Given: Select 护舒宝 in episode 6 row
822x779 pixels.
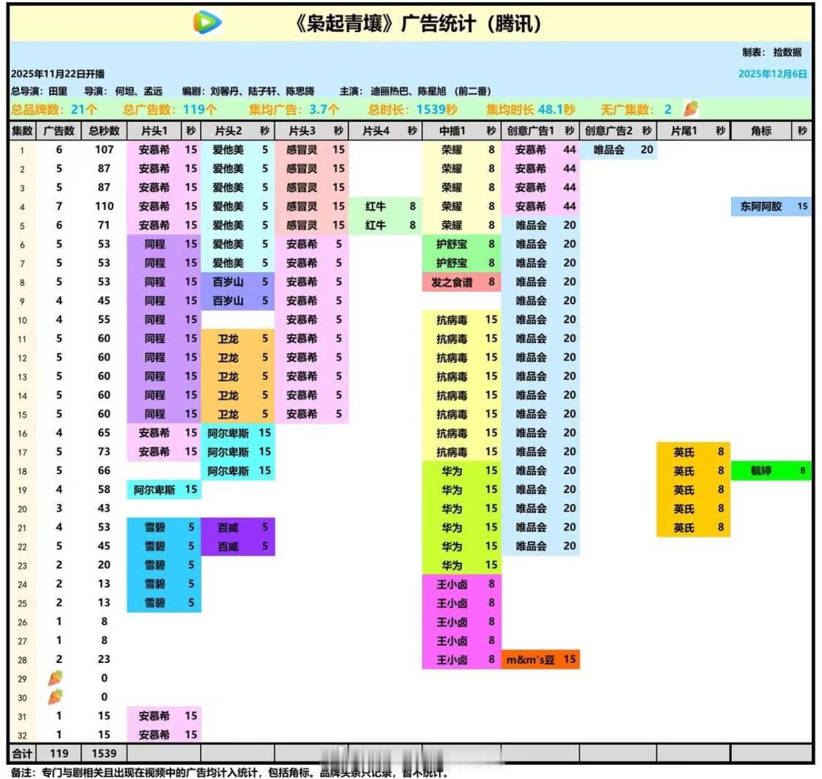Looking at the screenshot, I should [461, 244].
